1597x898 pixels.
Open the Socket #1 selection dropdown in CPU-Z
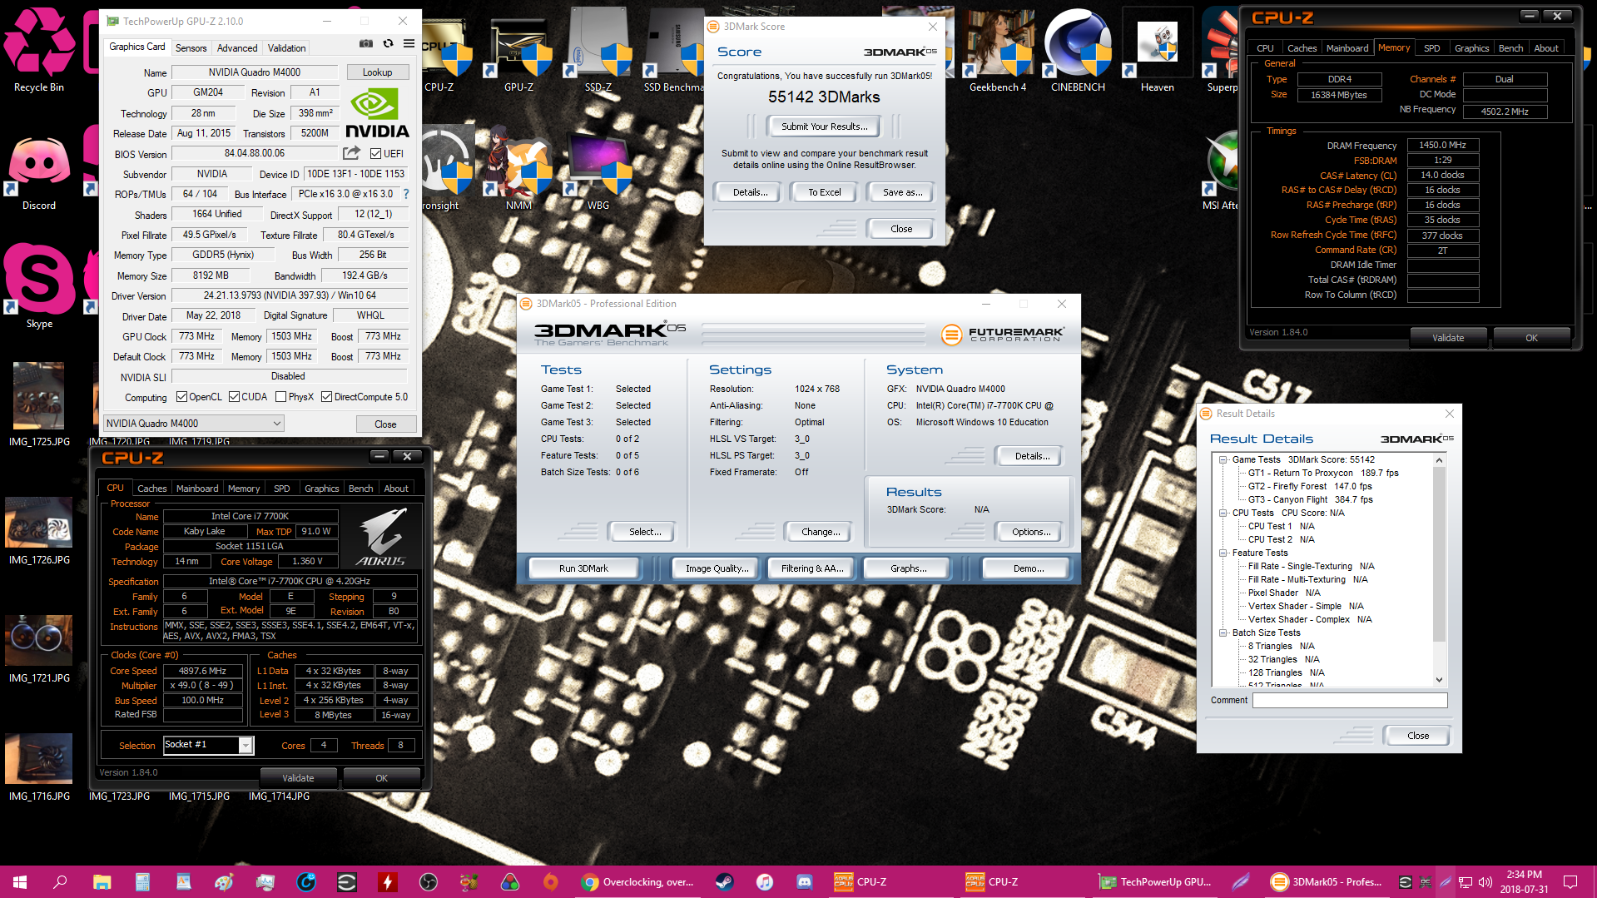pyautogui.click(x=208, y=745)
